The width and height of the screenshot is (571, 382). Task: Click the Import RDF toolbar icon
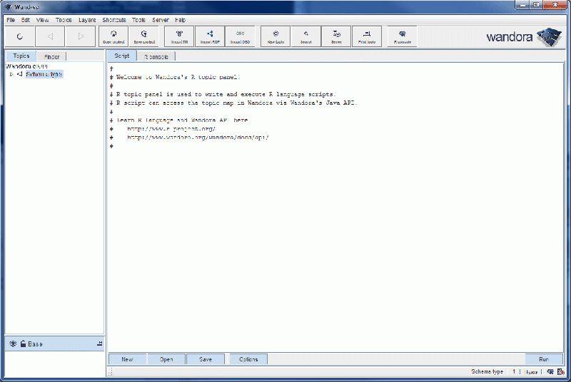210,36
